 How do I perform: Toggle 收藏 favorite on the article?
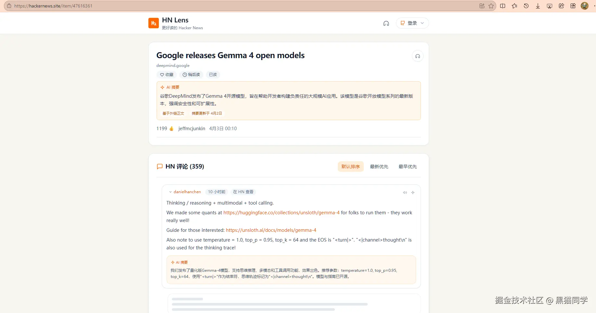(x=167, y=75)
